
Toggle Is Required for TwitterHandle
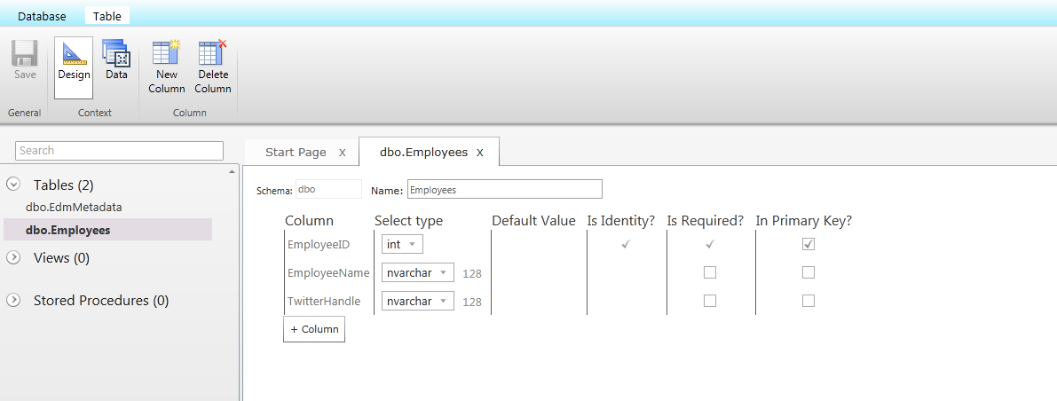pos(710,301)
